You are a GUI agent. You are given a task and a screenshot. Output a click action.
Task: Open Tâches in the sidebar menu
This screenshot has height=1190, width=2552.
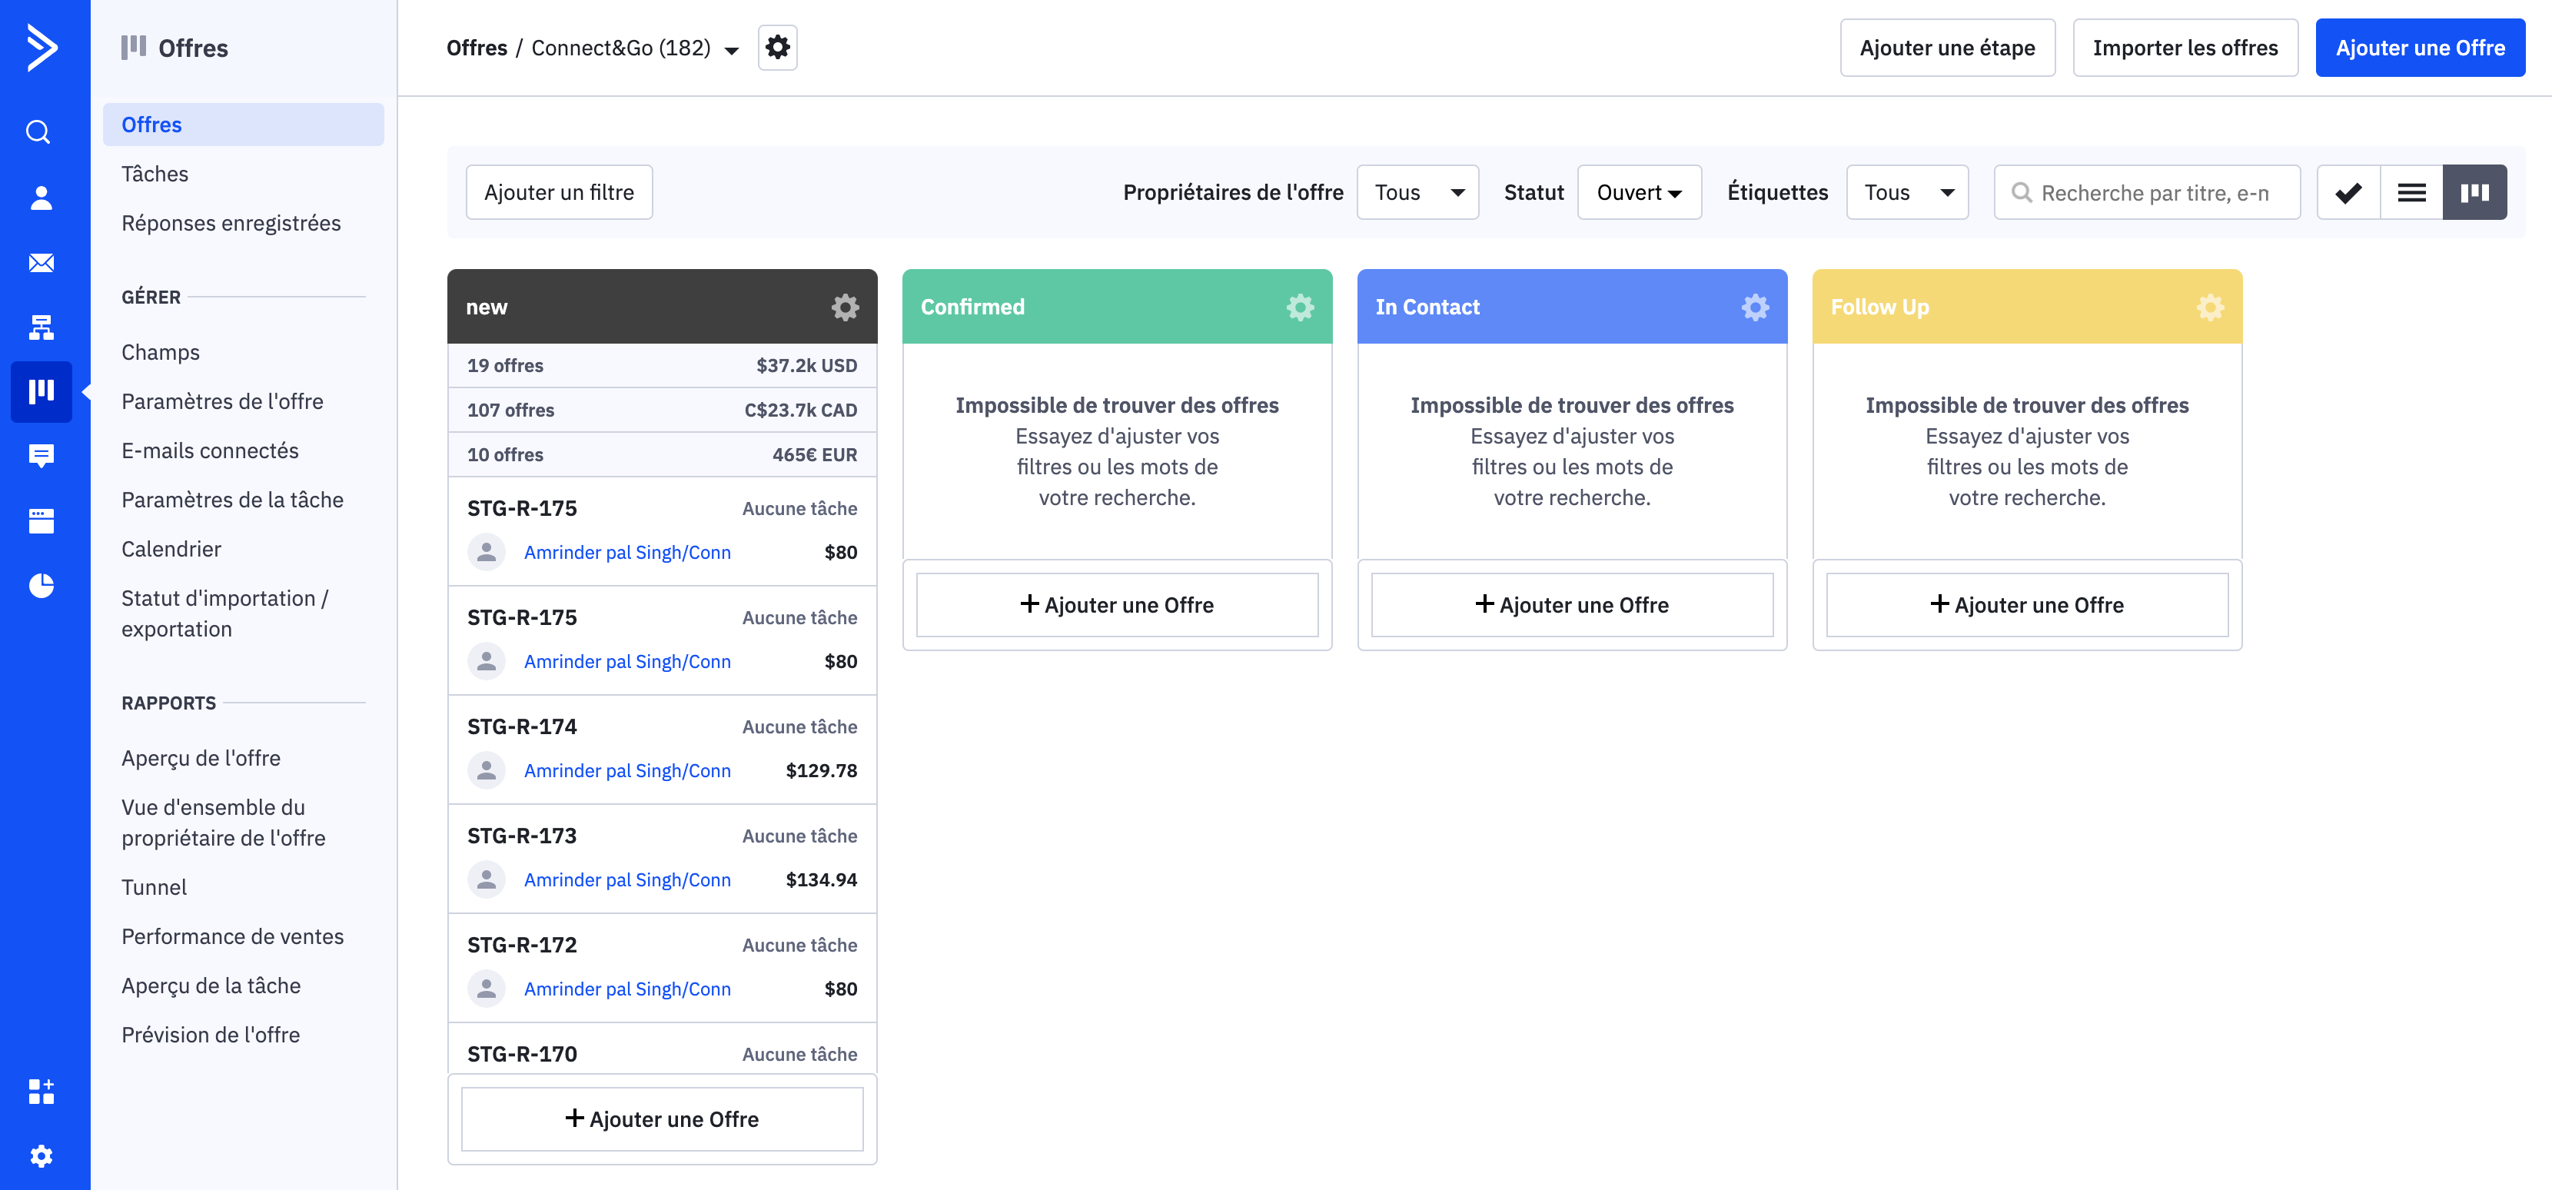click(x=155, y=174)
